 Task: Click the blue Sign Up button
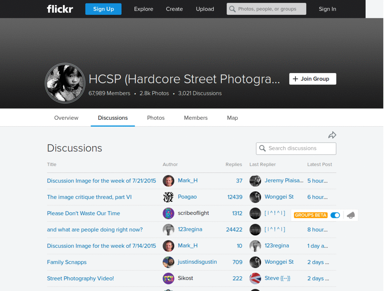click(x=103, y=9)
